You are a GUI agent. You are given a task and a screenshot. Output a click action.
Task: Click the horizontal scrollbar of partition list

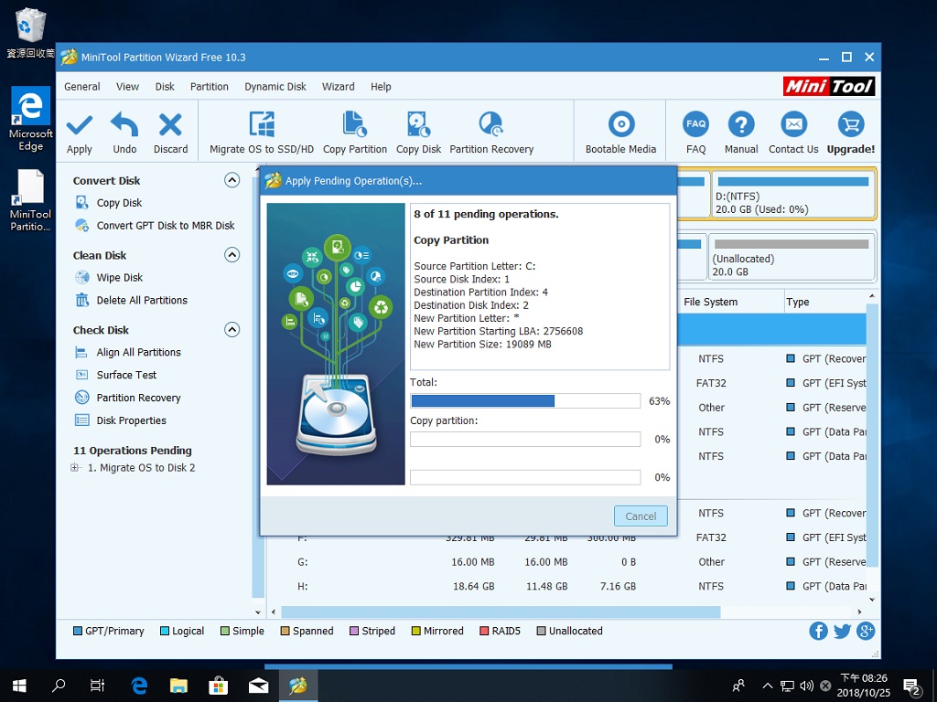(501, 612)
